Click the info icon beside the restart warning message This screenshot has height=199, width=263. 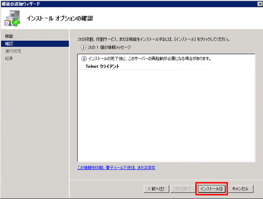(84, 59)
